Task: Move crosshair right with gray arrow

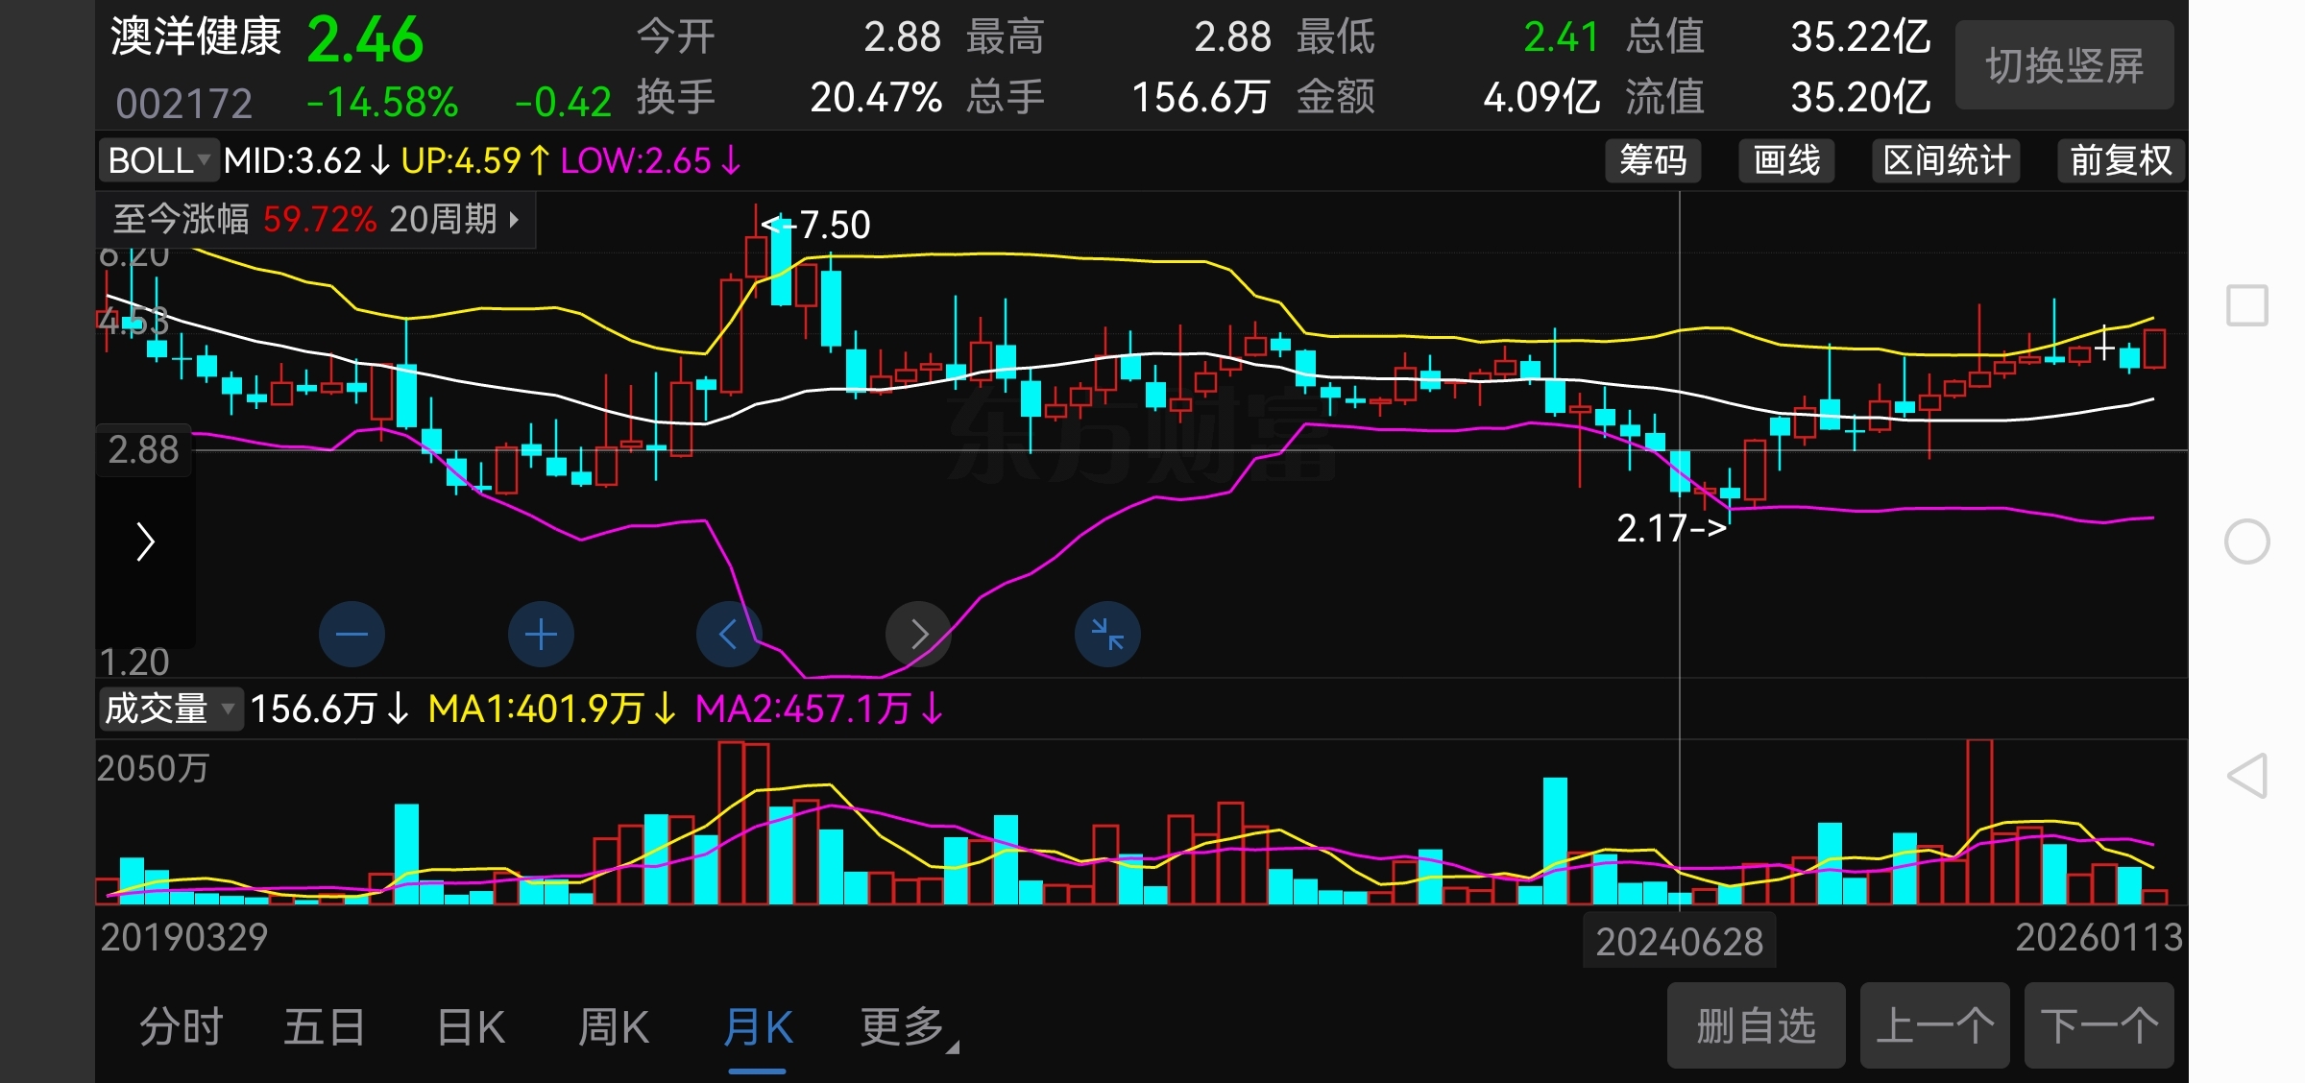Action: [x=918, y=635]
